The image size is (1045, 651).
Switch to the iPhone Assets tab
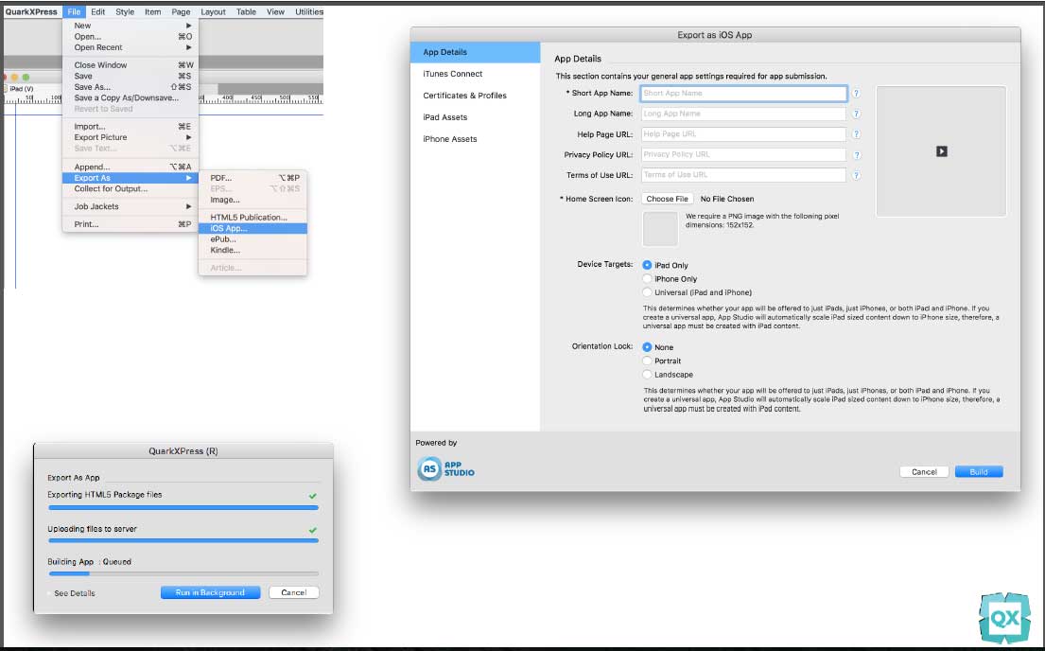tap(475, 139)
